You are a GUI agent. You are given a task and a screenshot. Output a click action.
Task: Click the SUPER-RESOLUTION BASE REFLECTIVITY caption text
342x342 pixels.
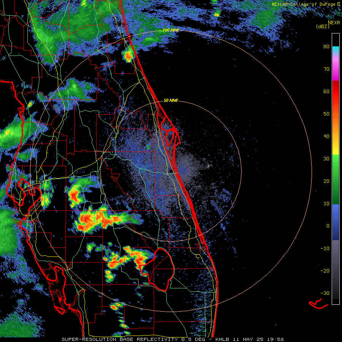point(120,339)
